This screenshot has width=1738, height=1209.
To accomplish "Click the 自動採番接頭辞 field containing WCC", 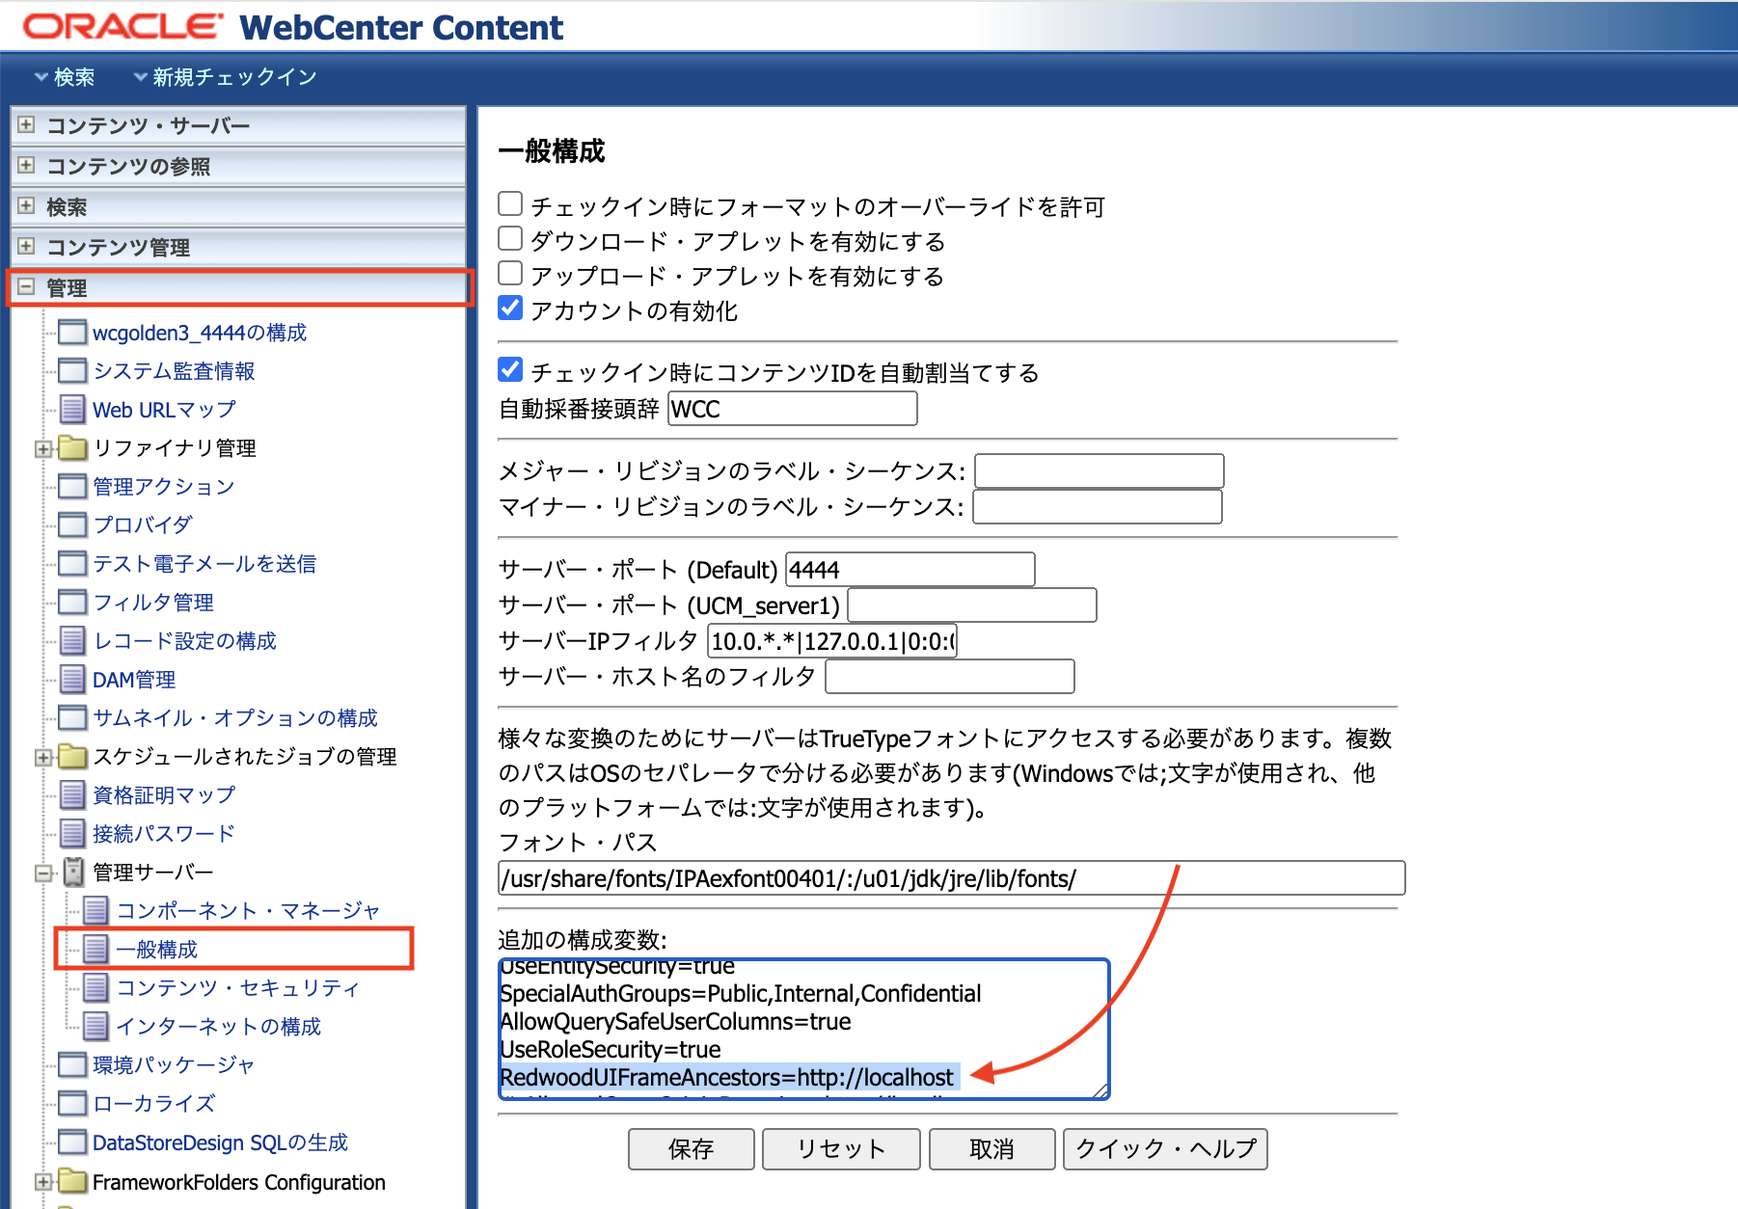I will point(793,409).
